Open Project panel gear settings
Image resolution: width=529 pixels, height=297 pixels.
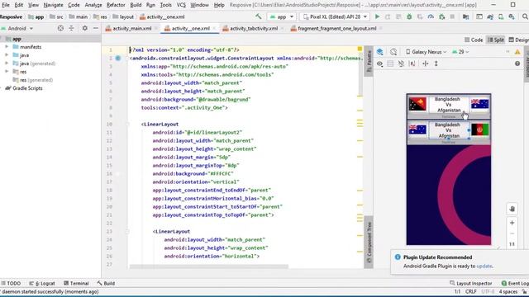[x=84, y=28]
